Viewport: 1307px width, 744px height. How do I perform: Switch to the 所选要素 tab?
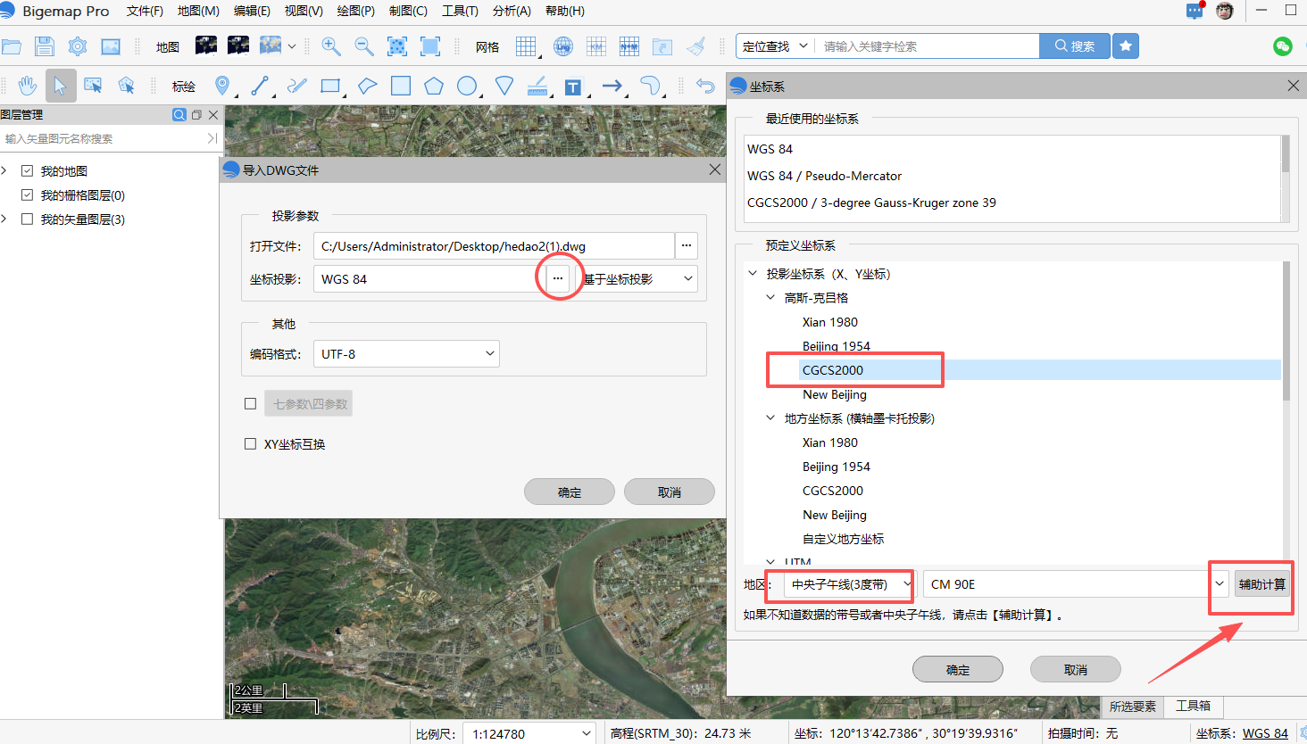[1132, 707]
